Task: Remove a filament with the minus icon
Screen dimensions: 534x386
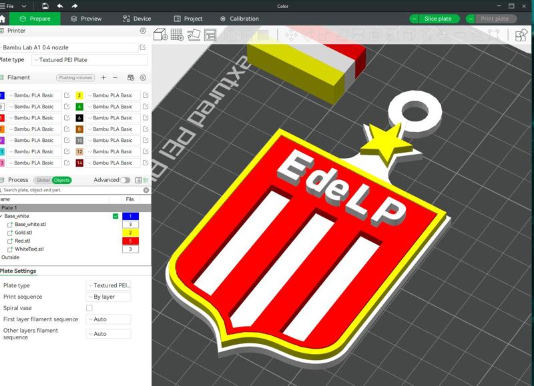Action: pyautogui.click(x=115, y=77)
